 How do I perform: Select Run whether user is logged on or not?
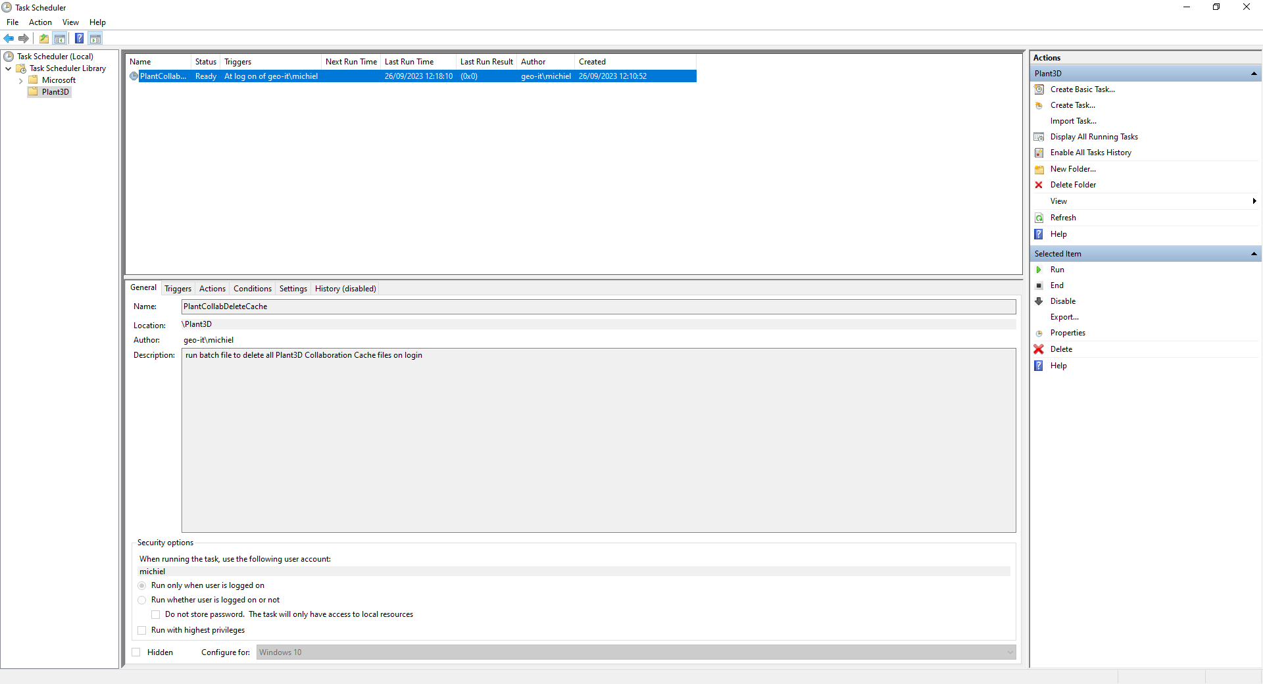[142, 600]
